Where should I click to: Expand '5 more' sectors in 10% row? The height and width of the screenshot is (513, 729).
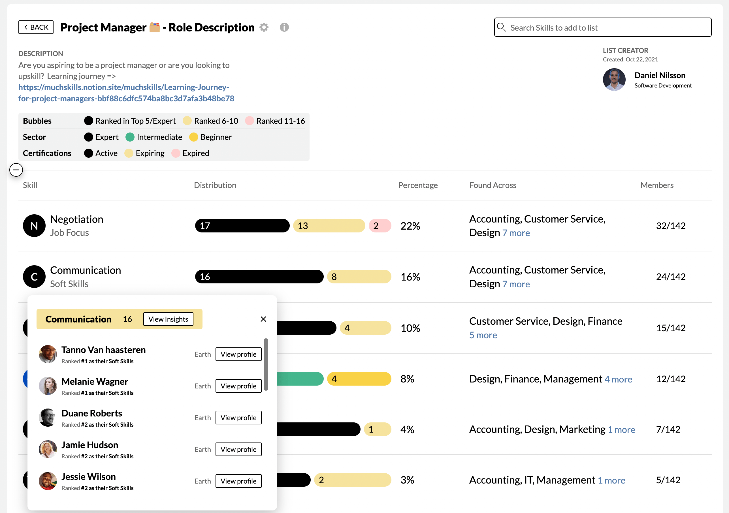[483, 335]
